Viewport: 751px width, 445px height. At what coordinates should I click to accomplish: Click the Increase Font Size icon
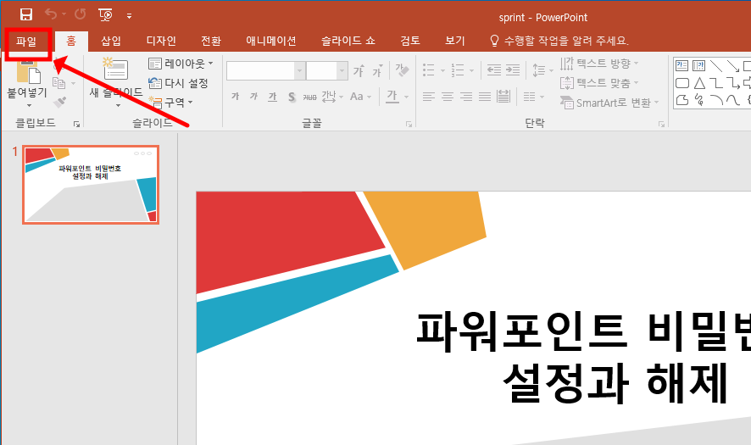coord(359,71)
